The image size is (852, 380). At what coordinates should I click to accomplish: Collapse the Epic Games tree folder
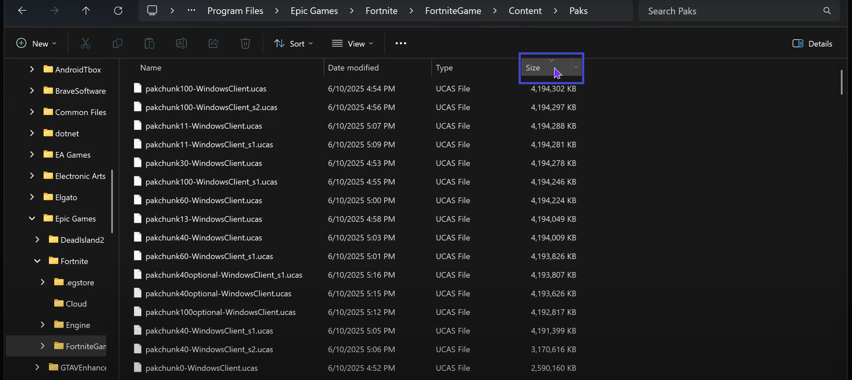pos(32,219)
